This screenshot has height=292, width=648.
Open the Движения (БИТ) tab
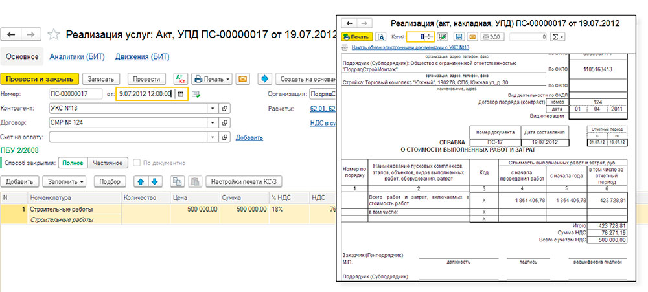[x=142, y=56]
